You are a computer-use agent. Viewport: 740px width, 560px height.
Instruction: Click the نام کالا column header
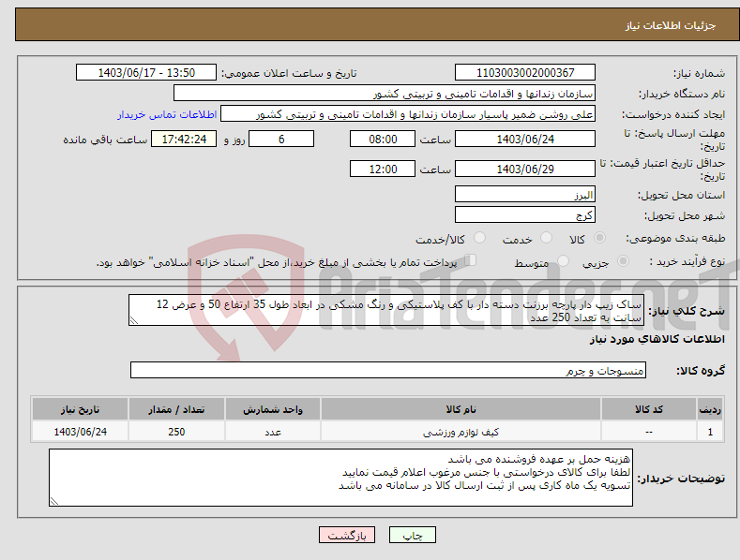coord(461,409)
